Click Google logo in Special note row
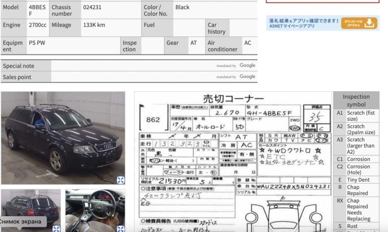Viewport: 388px width, 232px height. [x=247, y=66]
